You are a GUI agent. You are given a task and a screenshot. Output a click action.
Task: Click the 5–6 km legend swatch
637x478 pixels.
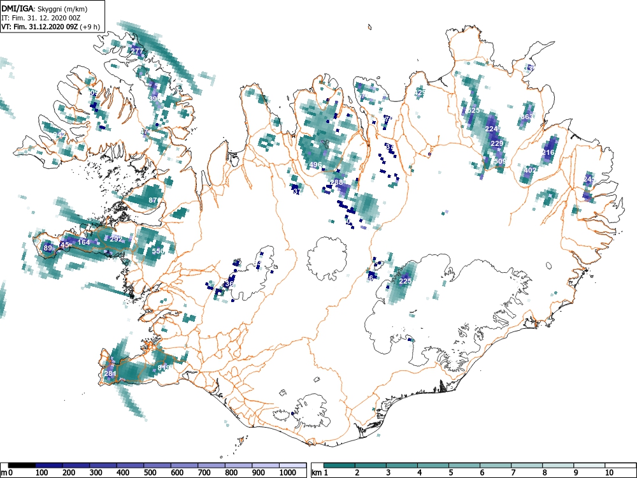pos(464,465)
